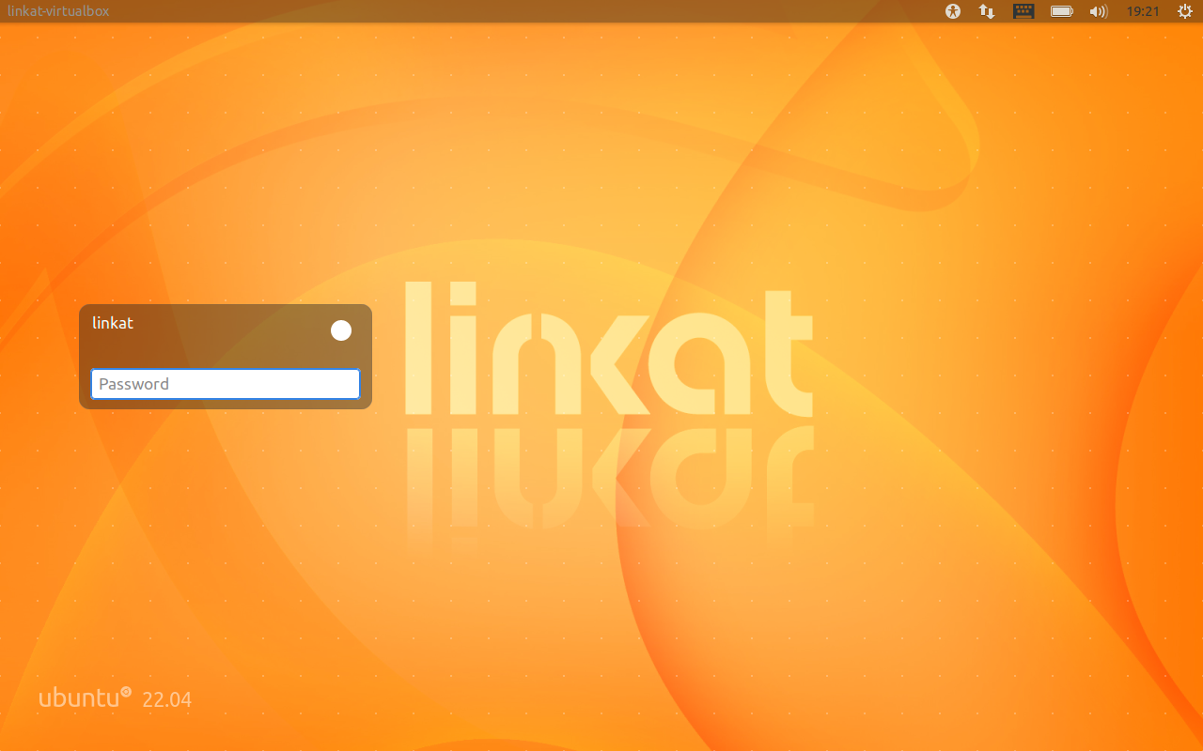
Task: Click the white session selector circle
Action: point(341,330)
